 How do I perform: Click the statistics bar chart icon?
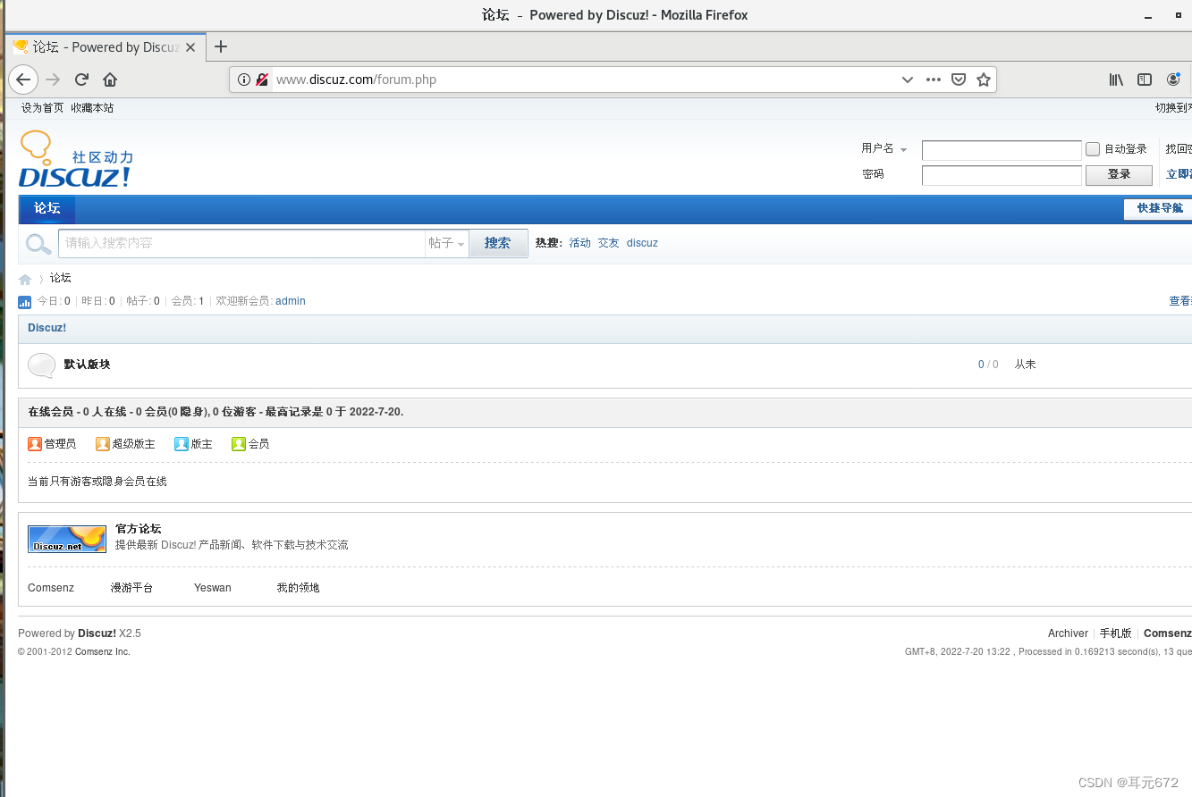(x=25, y=302)
